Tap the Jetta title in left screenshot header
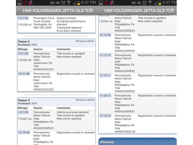Screen dimensions: 193x145 click(55, 11)
